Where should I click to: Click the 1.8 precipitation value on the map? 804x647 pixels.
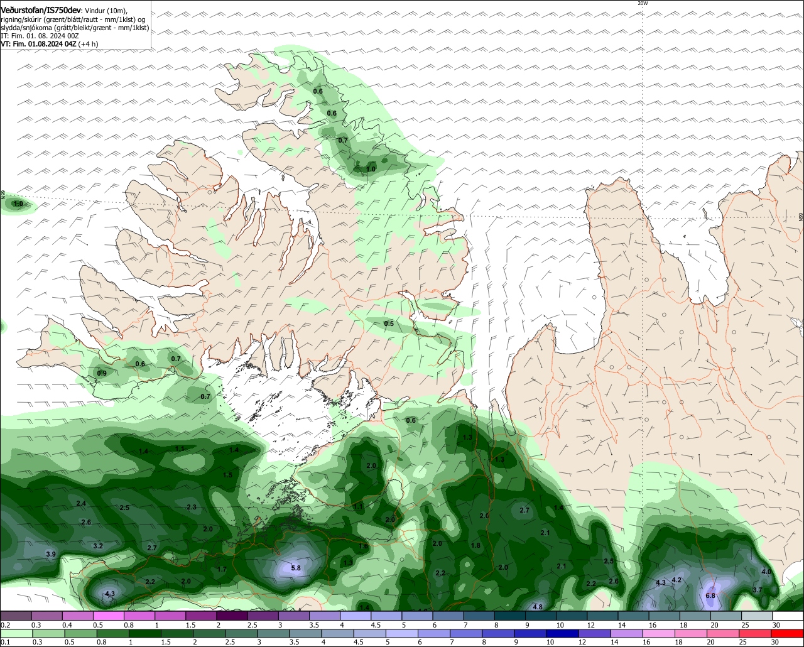(475, 545)
